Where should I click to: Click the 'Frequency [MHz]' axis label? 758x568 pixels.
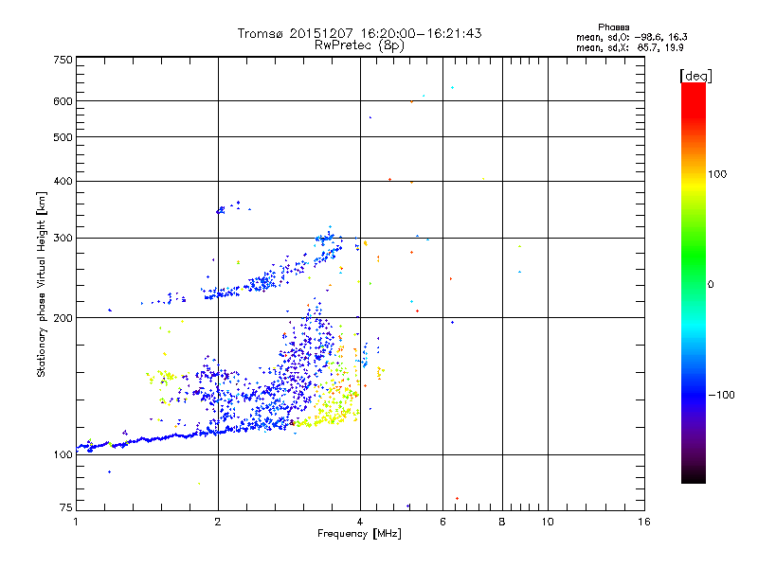point(359,534)
